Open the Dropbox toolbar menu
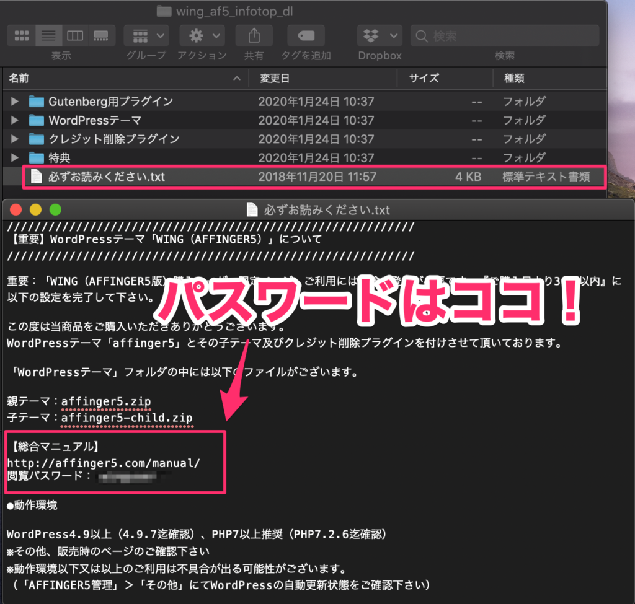Viewport: 635px width, 604px height. 380,35
